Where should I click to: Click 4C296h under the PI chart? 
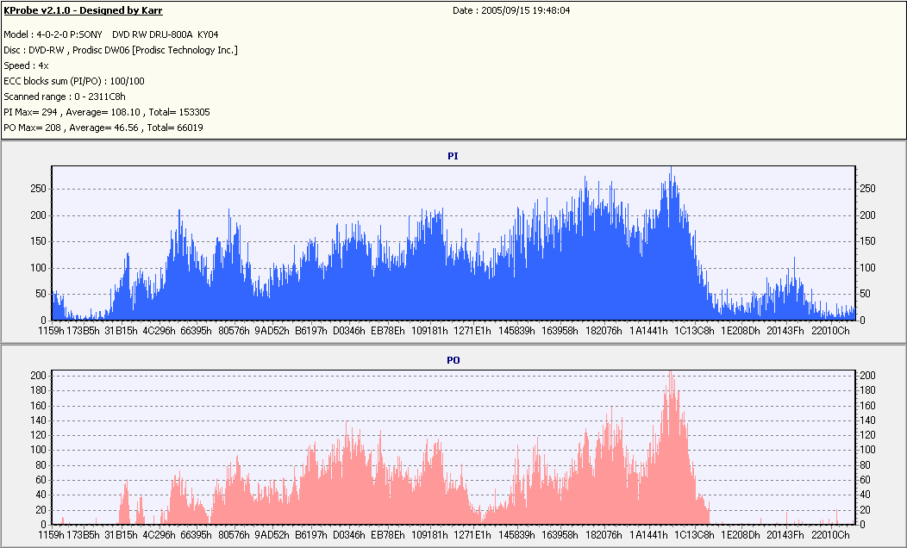[159, 331]
